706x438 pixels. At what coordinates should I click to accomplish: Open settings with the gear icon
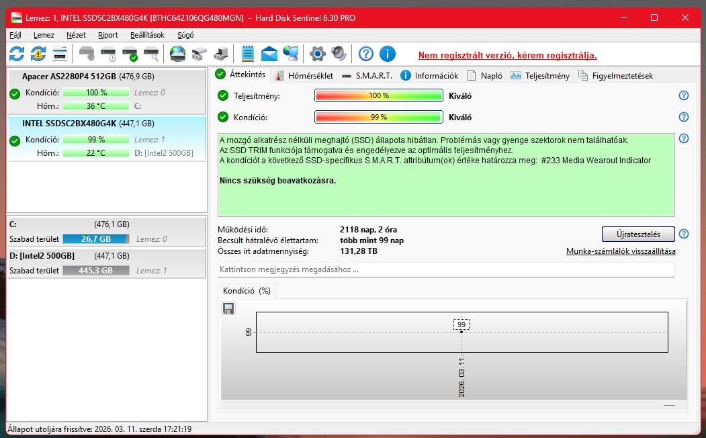coord(318,54)
